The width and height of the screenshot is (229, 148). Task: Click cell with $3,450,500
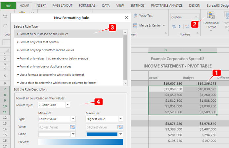pyautogui.click(x=165, y=95)
